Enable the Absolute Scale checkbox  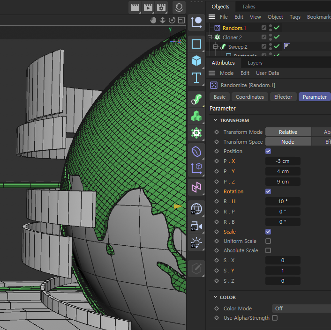[x=268, y=250]
